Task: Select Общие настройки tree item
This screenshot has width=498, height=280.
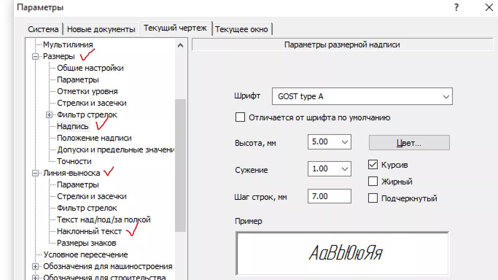Action: point(90,68)
